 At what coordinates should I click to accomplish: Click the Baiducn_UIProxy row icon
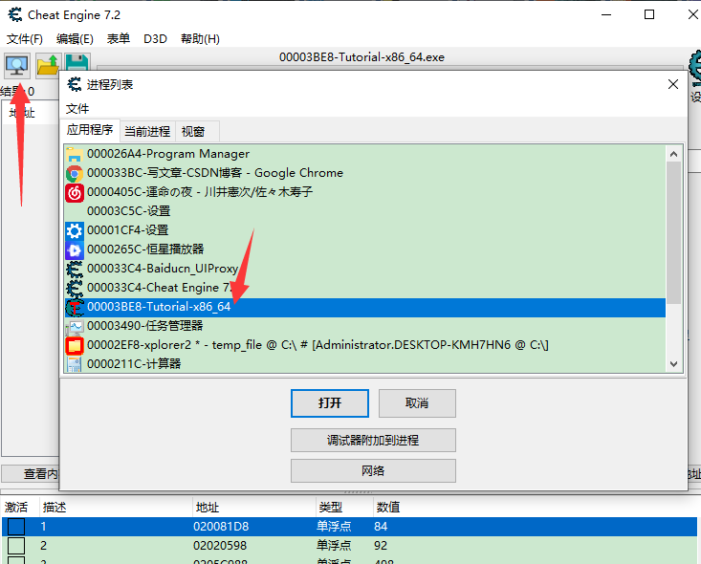(x=75, y=269)
